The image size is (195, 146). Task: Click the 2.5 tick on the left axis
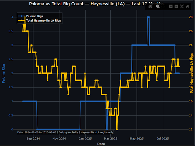11,59
